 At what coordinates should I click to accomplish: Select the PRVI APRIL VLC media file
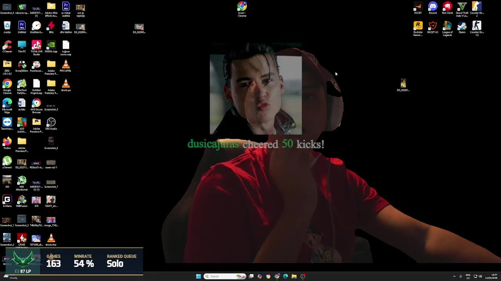(65, 66)
